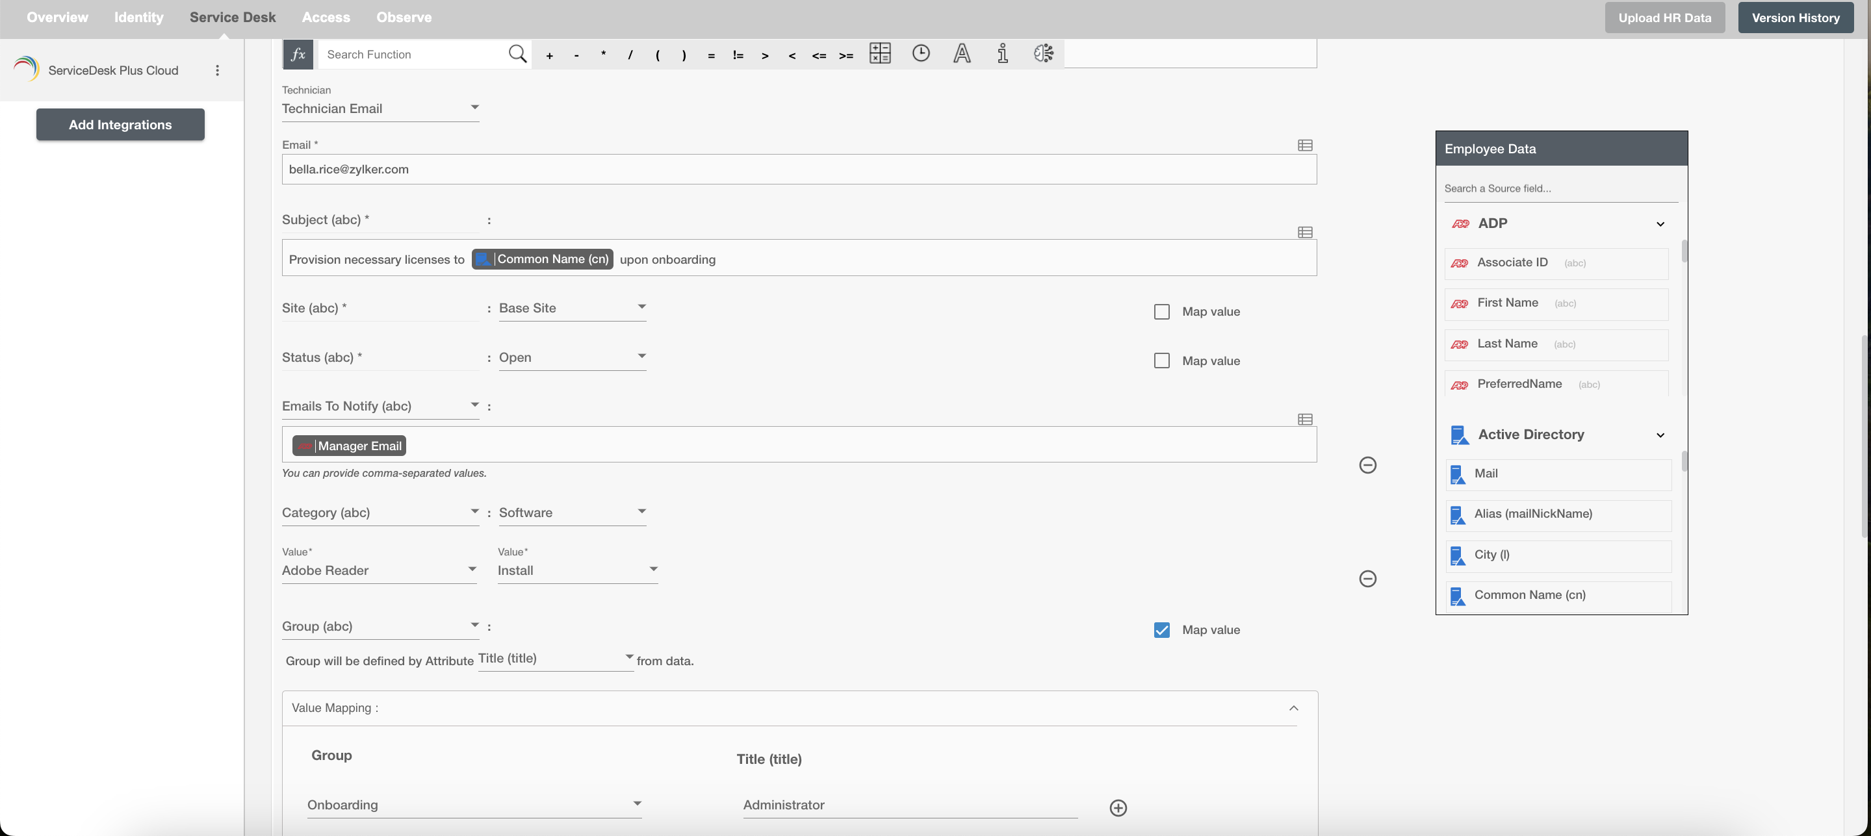Image resolution: width=1871 pixels, height=836 pixels.
Task: Open the Title (title) attribute dropdown
Action: (x=556, y=659)
